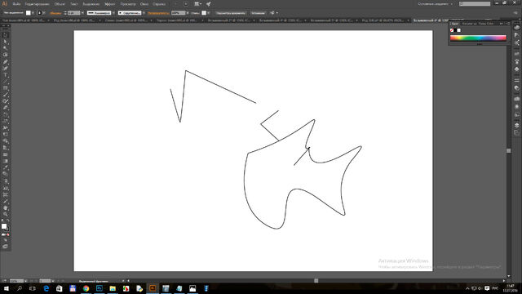The image size is (522, 294).
Task: Open the stroke weight dropdown
Action: (82, 13)
